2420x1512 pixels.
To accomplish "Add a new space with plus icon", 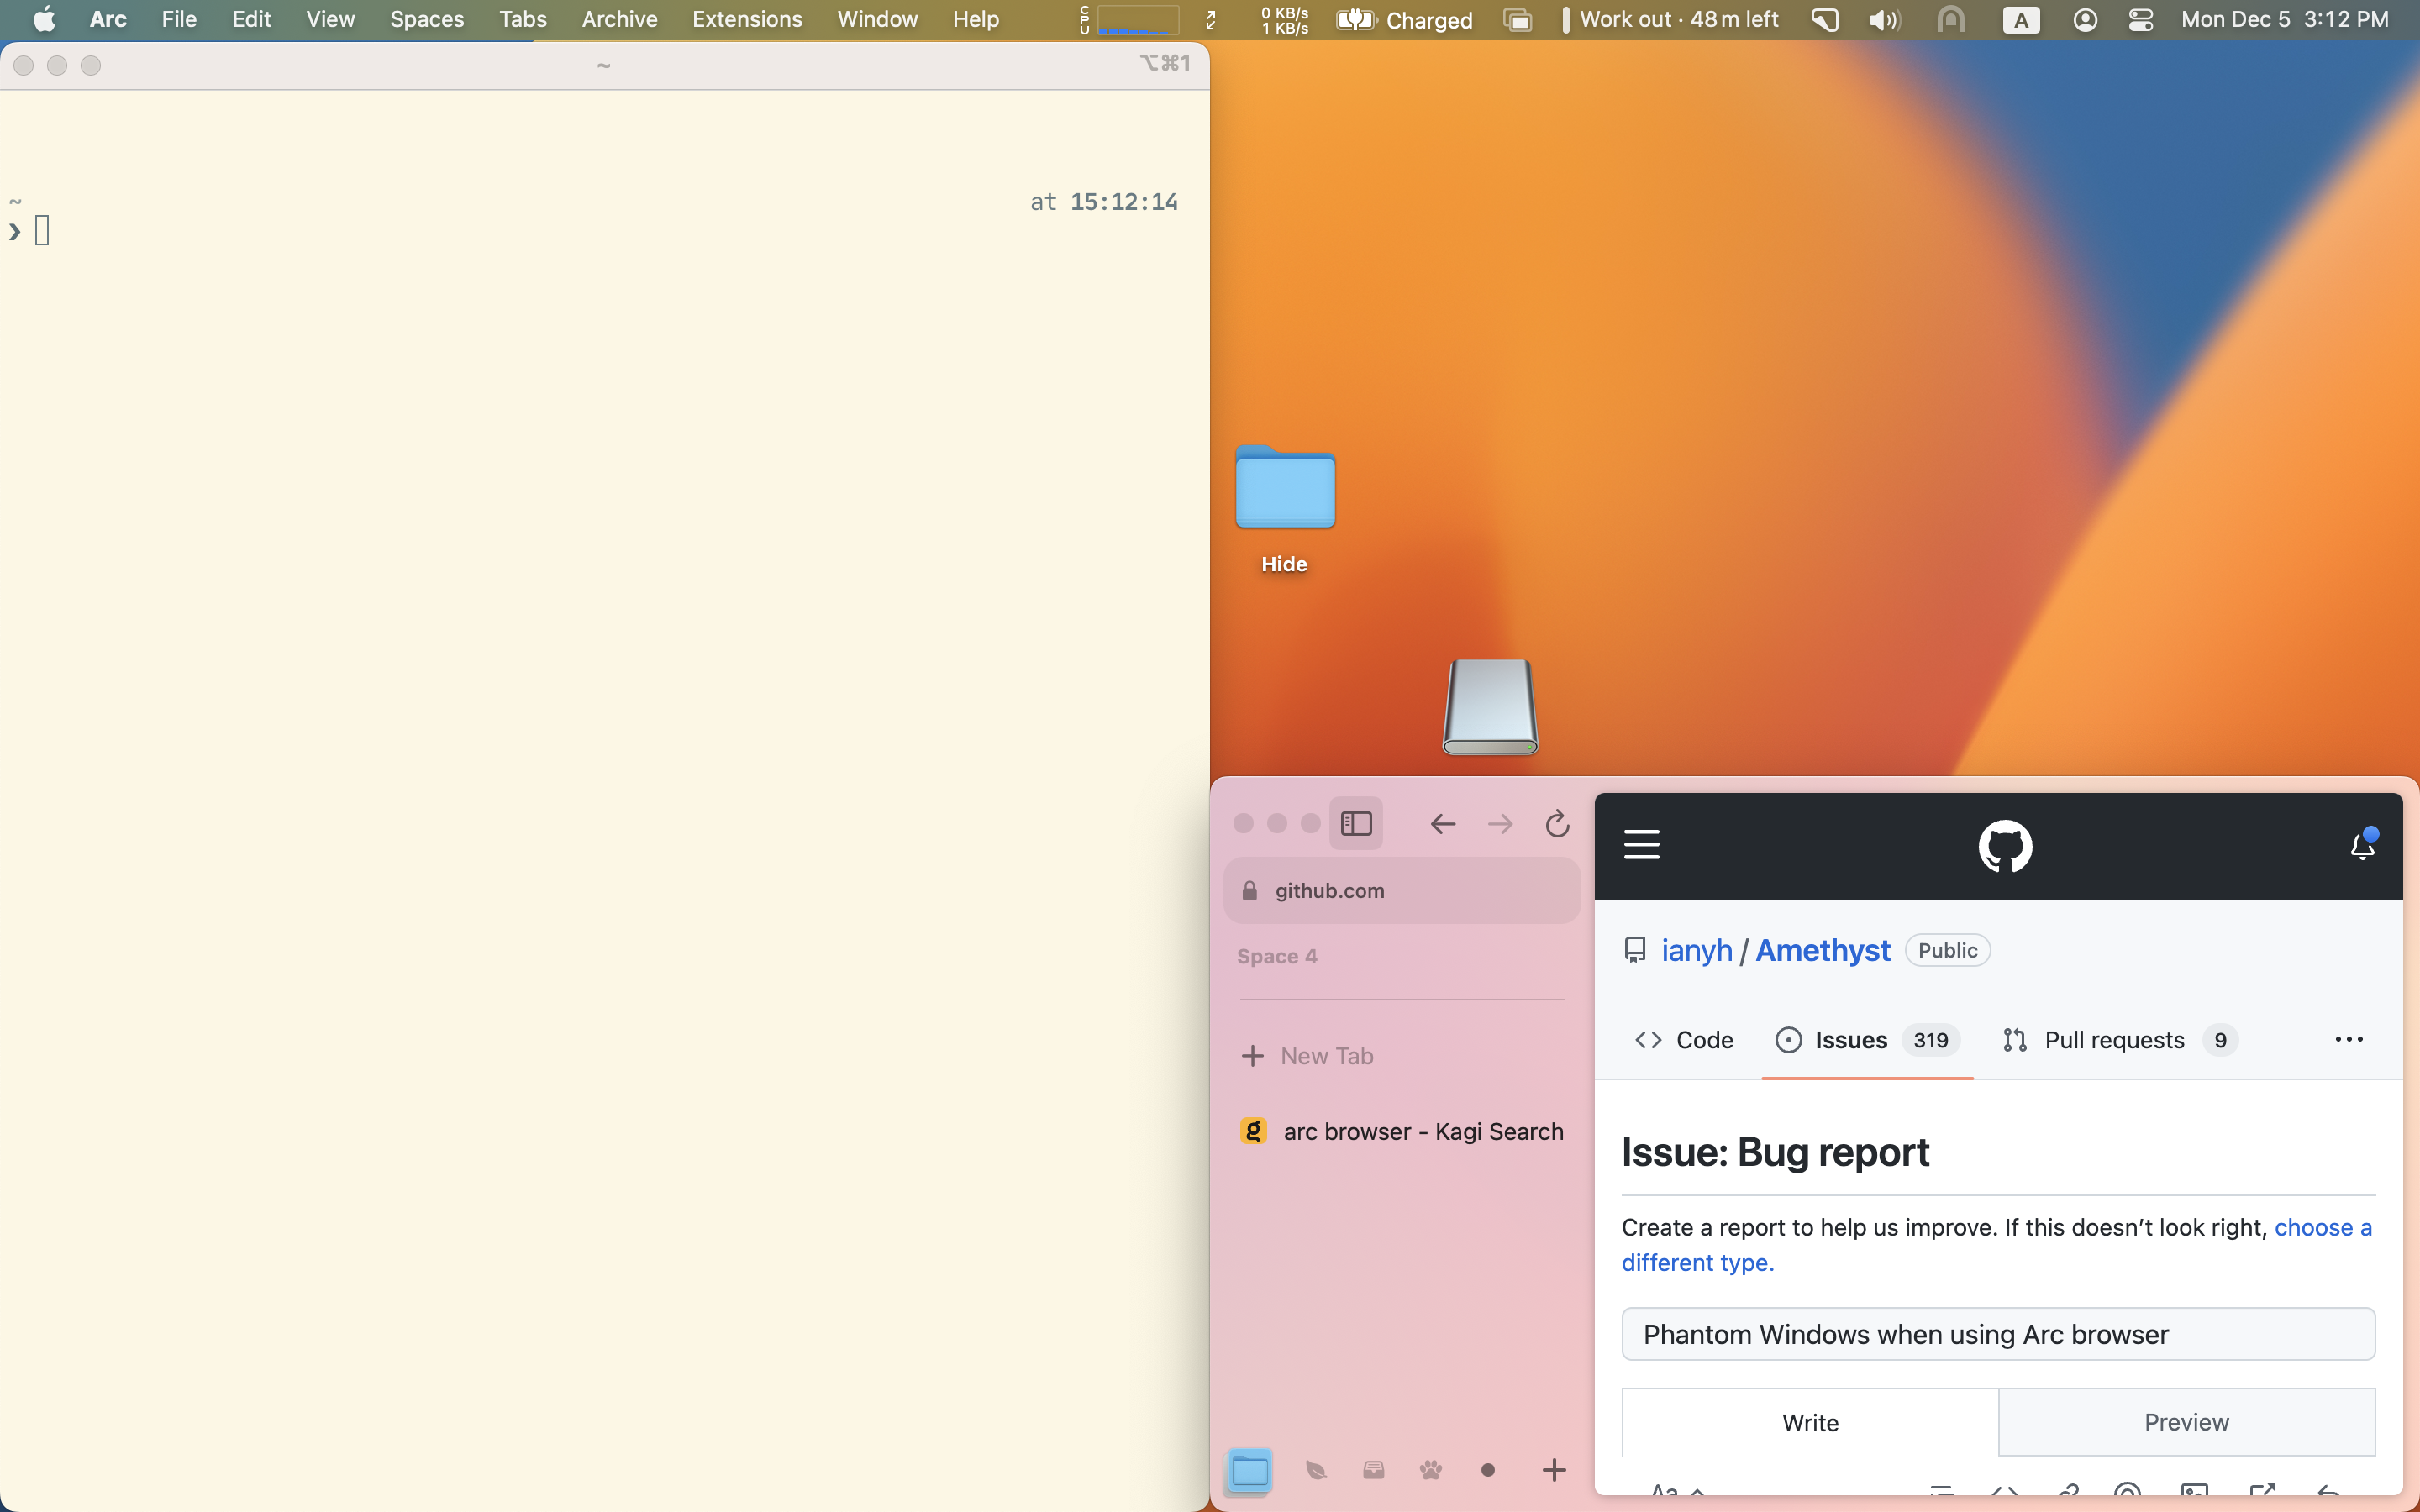I will [1554, 1470].
